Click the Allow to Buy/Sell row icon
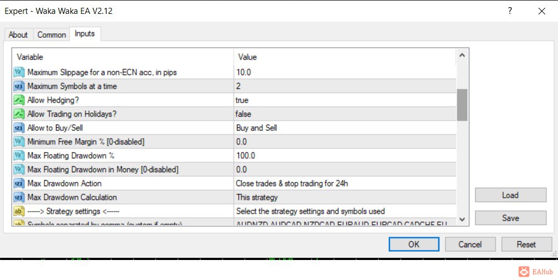Image resolution: width=558 pixels, height=280 pixels. [19, 128]
